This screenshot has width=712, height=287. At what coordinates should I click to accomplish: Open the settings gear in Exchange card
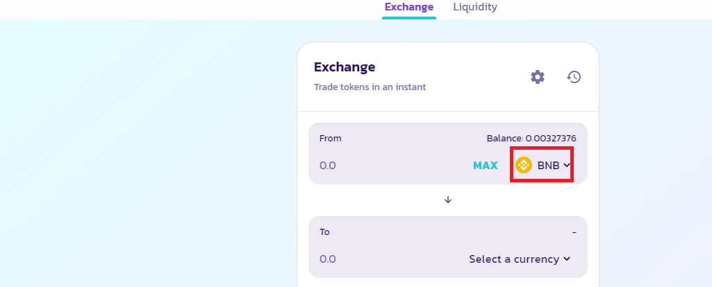tap(538, 77)
